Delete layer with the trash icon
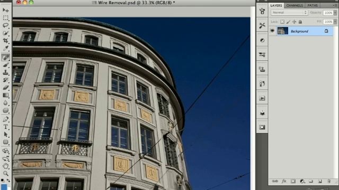 pos(329,182)
